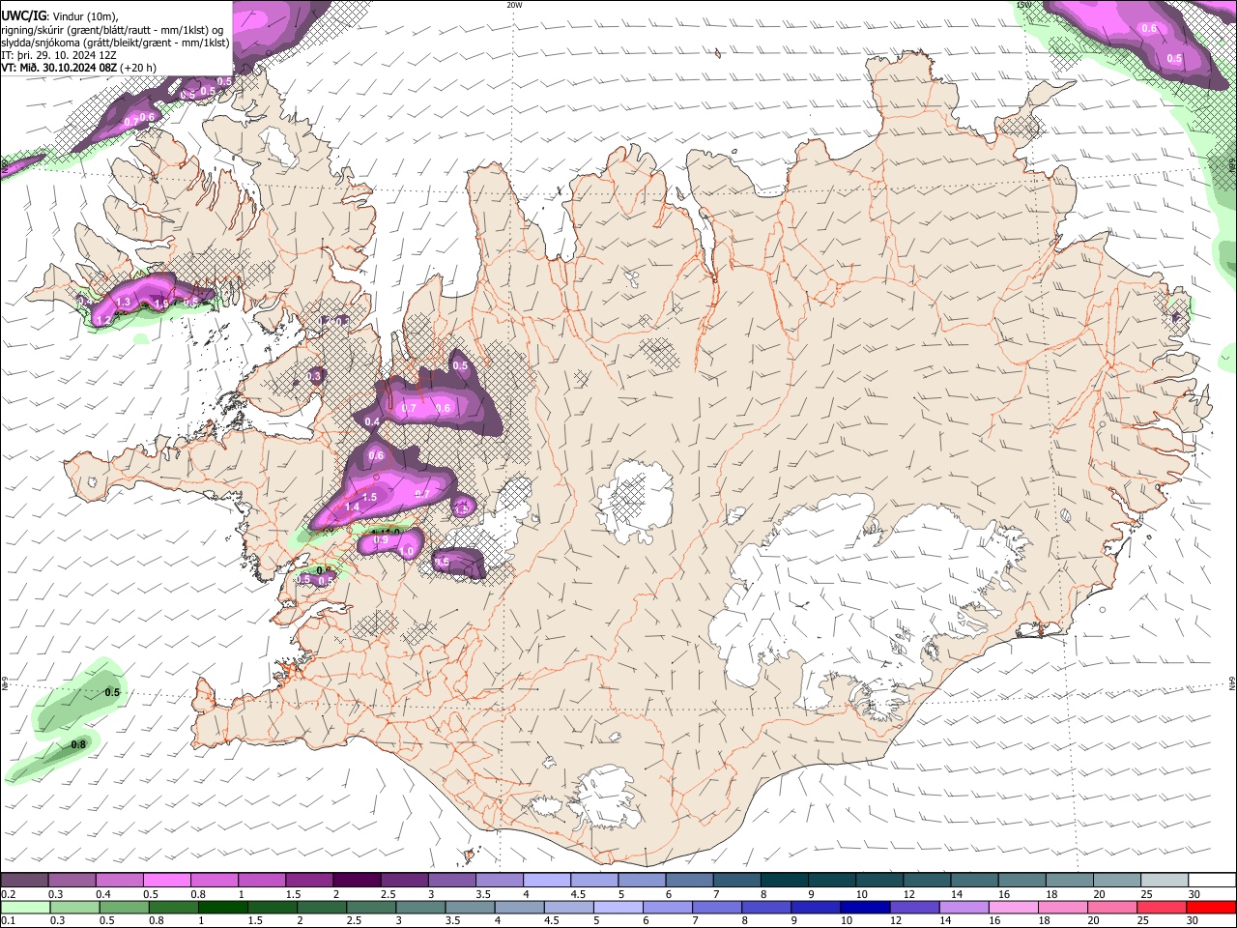
Task: Pick the deep blue 10 swatch in bottom legend row
Action: [x=864, y=907]
